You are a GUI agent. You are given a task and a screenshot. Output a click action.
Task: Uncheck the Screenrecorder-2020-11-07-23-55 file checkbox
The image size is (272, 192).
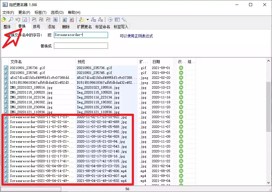[x=6, y=127]
